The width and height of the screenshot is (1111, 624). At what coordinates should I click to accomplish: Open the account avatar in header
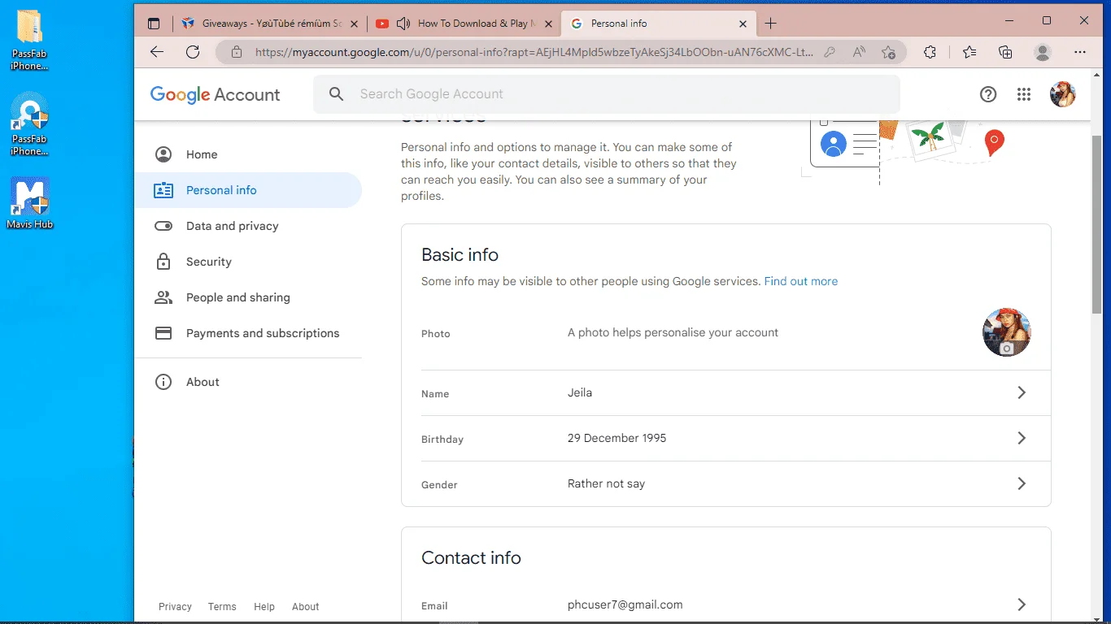[1063, 94]
